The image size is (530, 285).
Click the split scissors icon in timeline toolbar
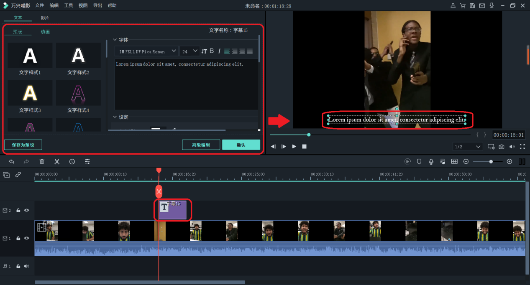tap(57, 161)
